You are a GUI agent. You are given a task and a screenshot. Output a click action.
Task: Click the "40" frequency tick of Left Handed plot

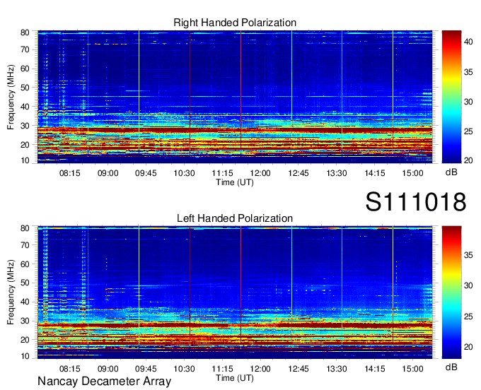point(25,302)
